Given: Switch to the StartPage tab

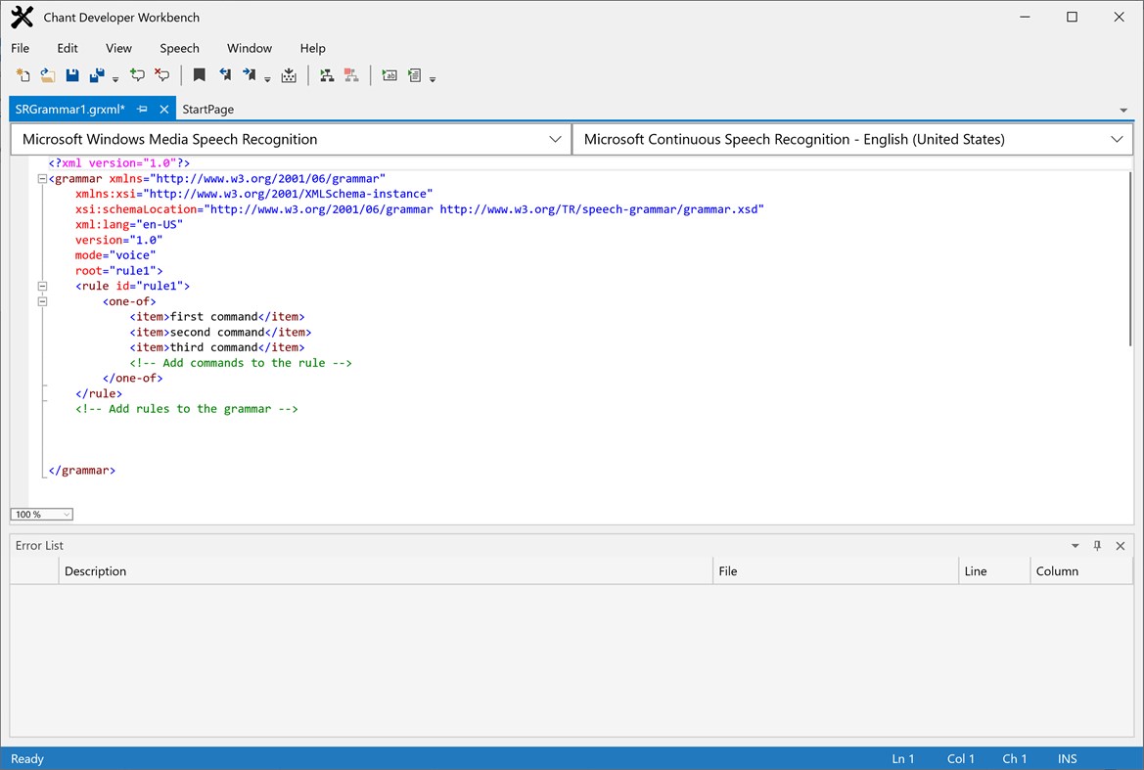Looking at the screenshot, I should tap(207, 109).
